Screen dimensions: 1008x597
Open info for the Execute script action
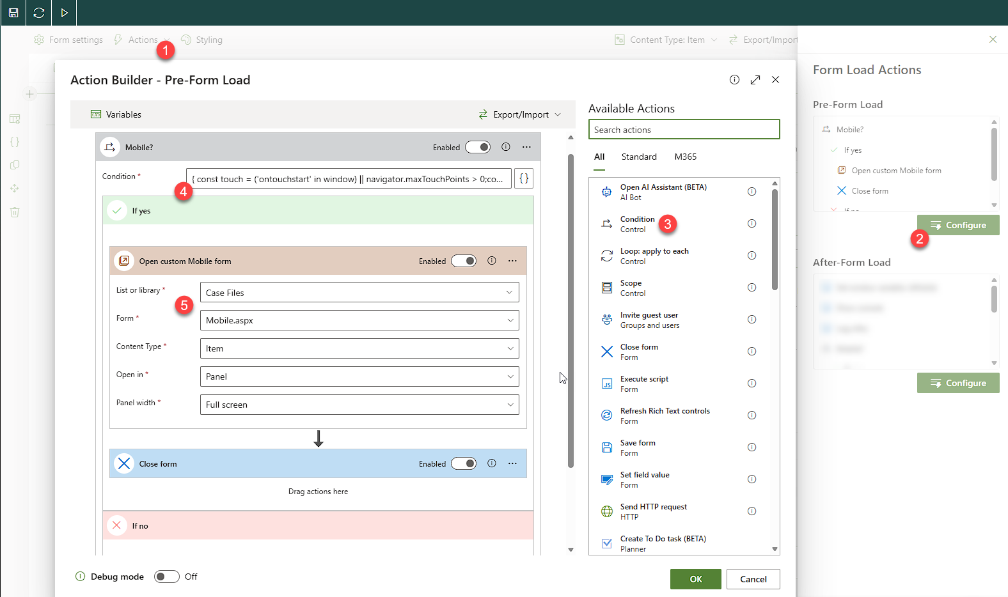(x=752, y=384)
